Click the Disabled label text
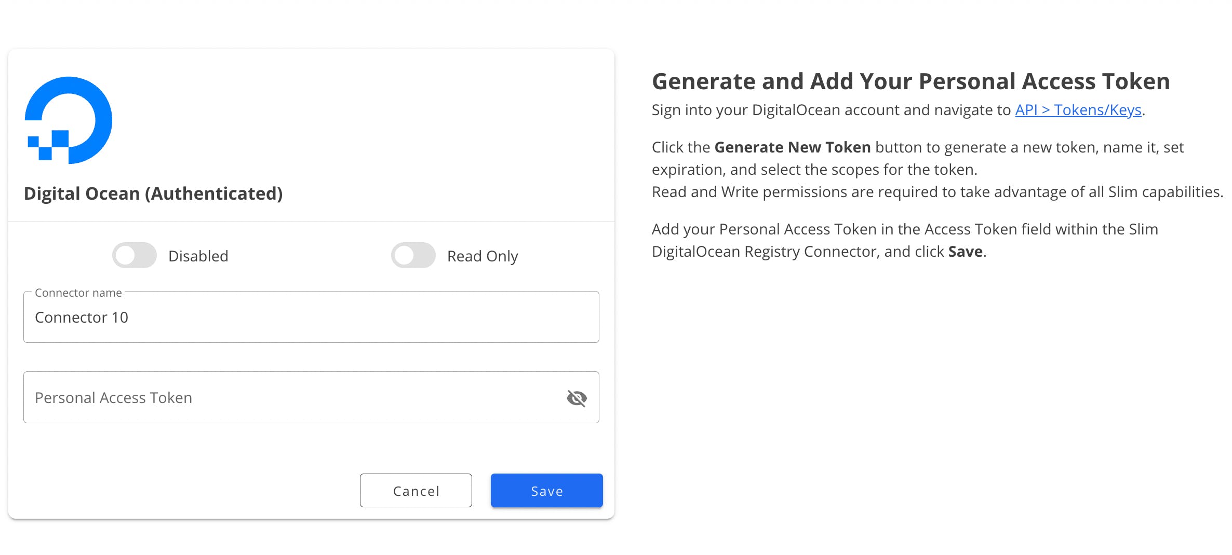Screen dimensions: 1232x555 pyautogui.click(x=198, y=256)
